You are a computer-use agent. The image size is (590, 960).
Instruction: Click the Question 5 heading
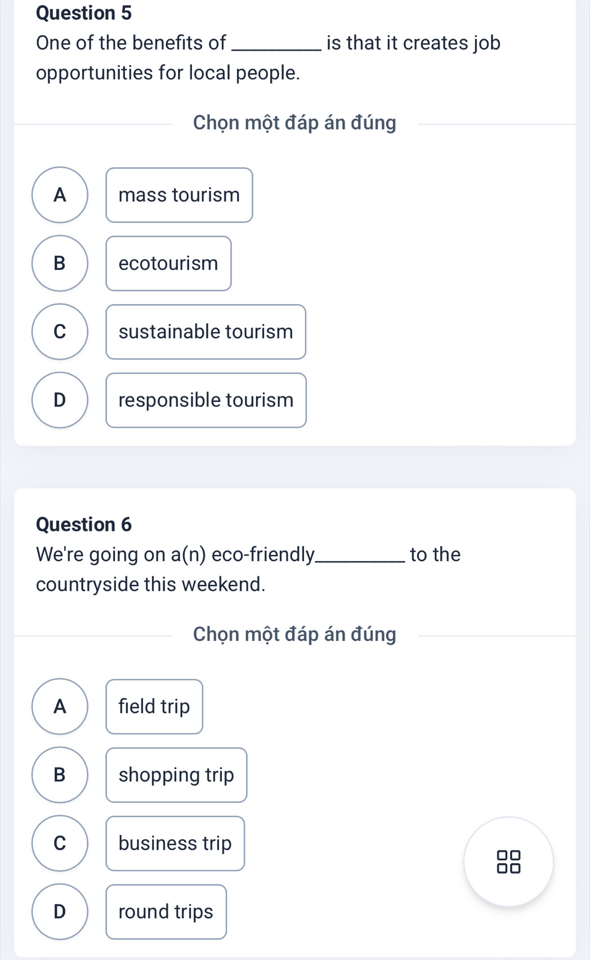point(84,12)
